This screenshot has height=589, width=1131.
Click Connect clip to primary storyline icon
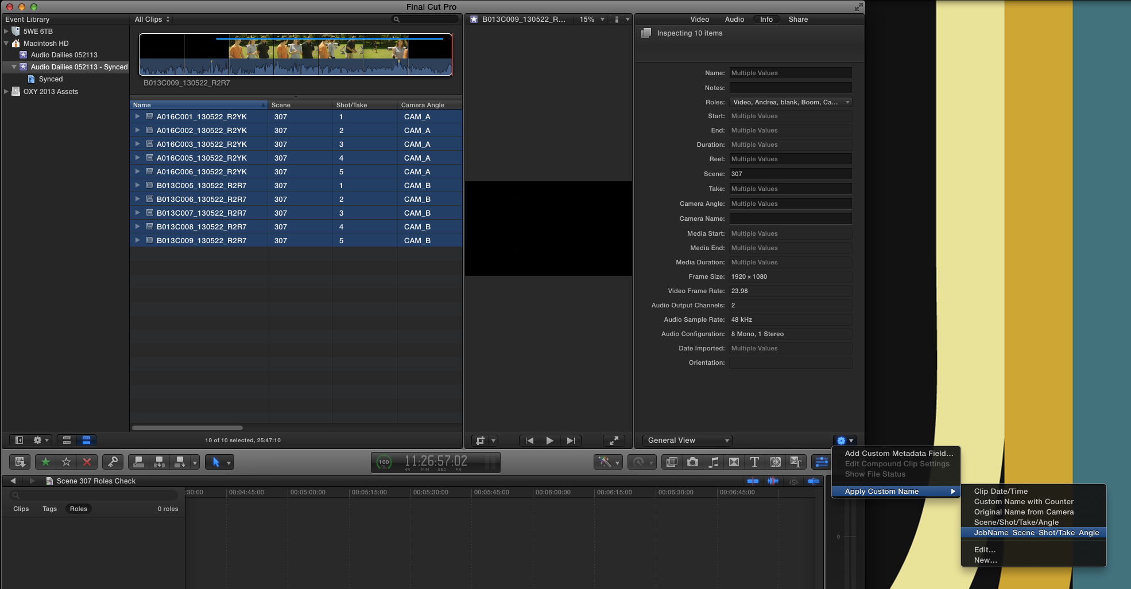pyautogui.click(x=138, y=462)
